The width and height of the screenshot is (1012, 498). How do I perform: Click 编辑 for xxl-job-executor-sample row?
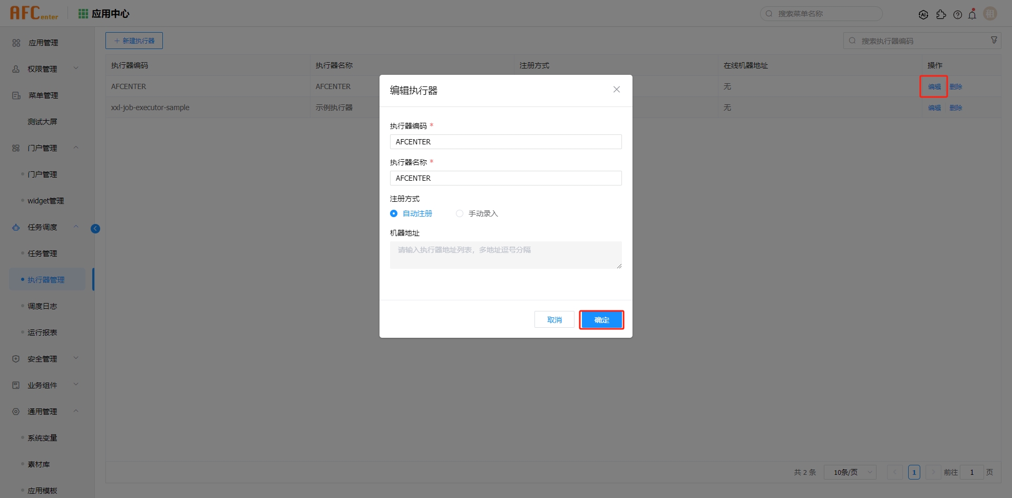(x=935, y=108)
